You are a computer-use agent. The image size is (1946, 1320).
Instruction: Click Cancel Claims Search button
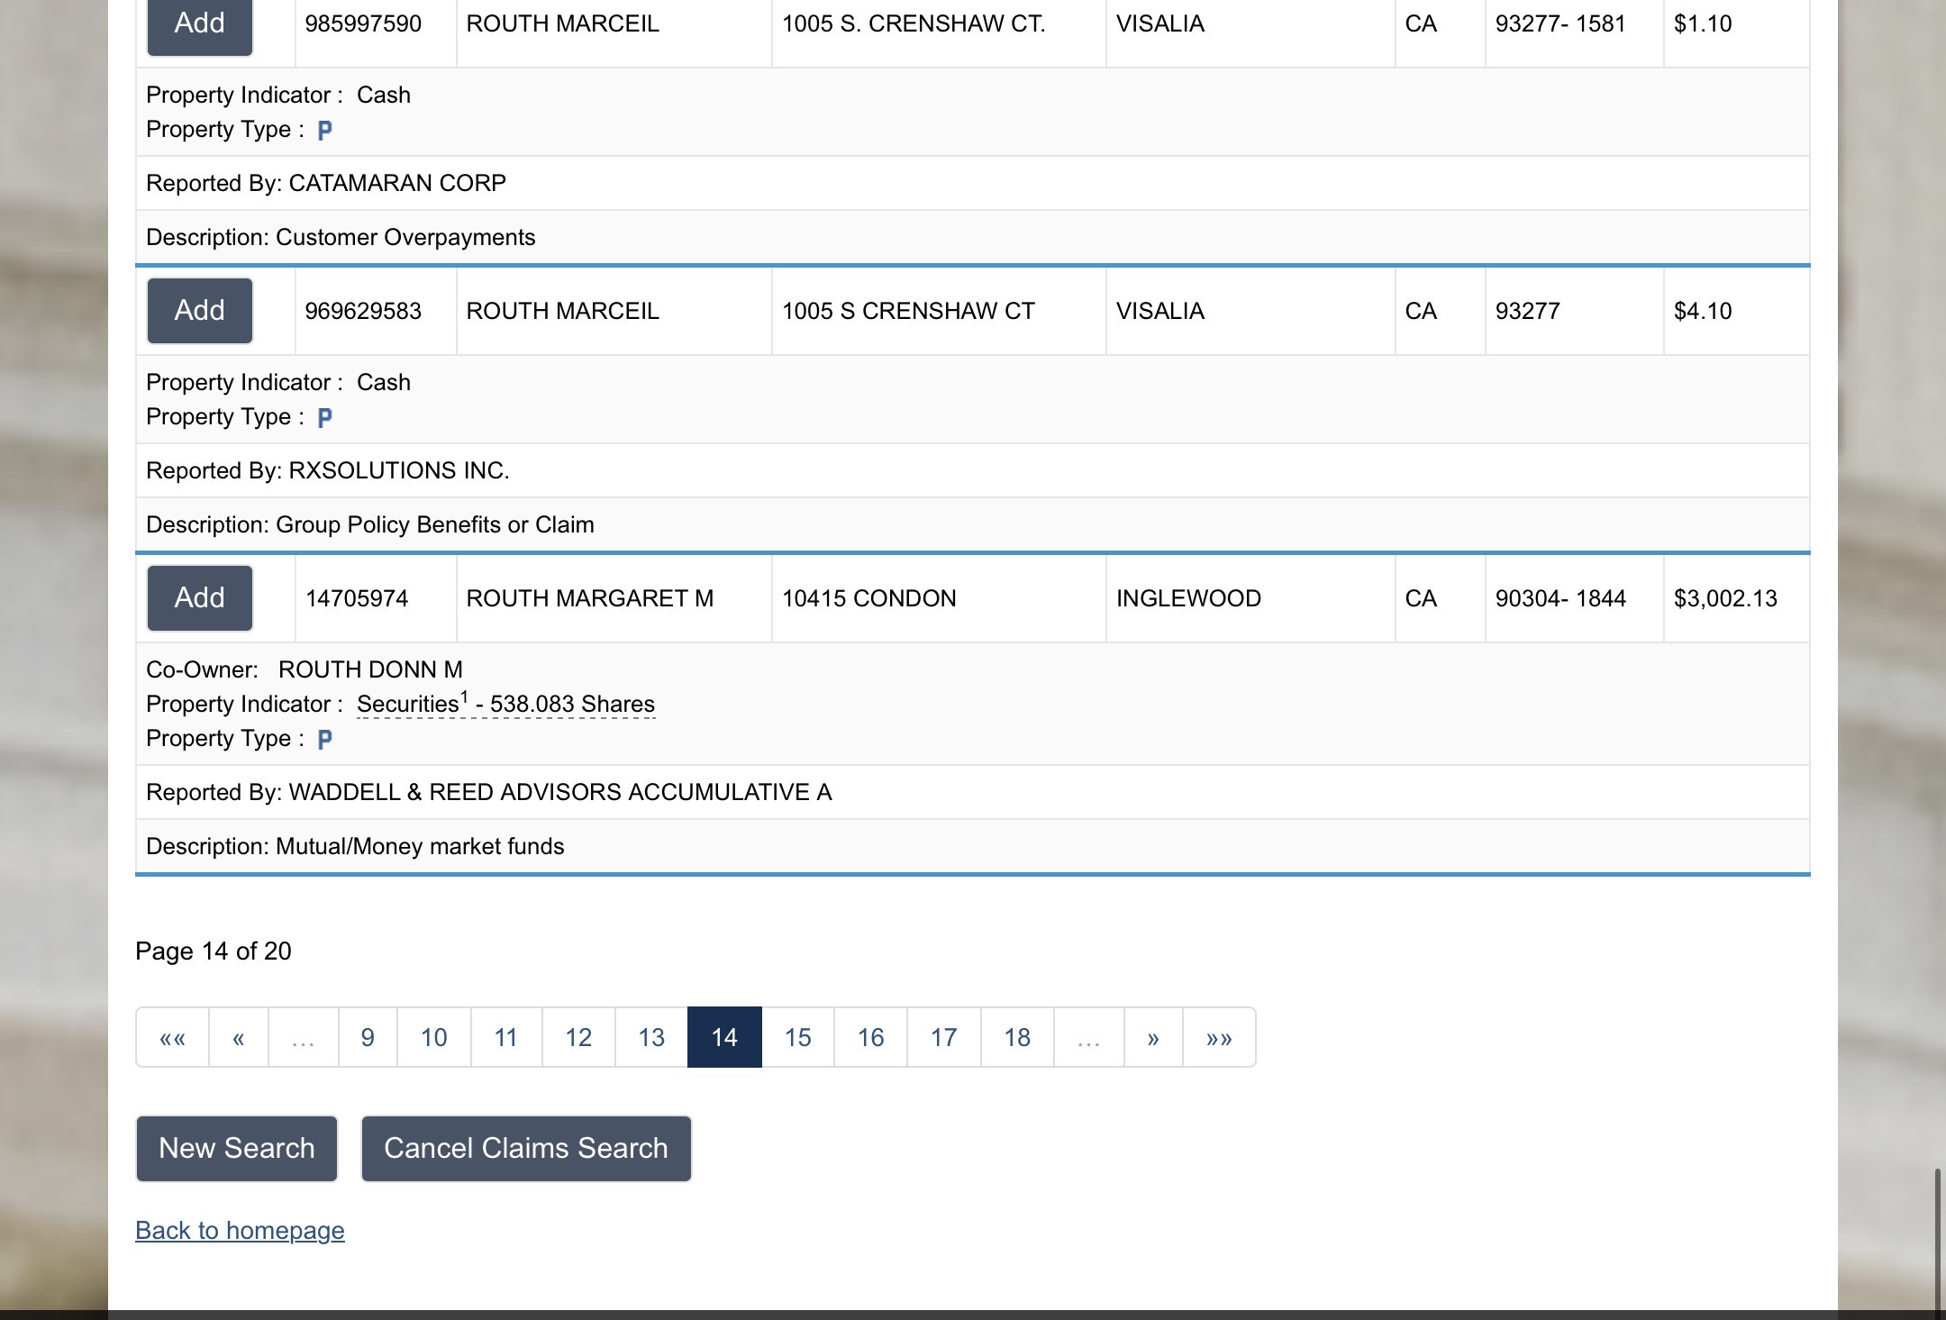526,1149
